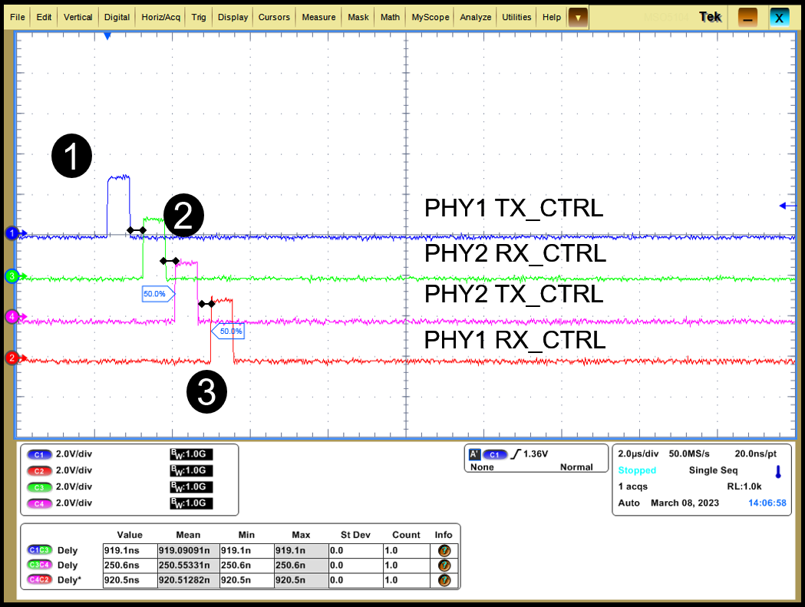Click the C1 channel badge in the readout
Viewport: 805px width, 607px height.
point(38,454)
